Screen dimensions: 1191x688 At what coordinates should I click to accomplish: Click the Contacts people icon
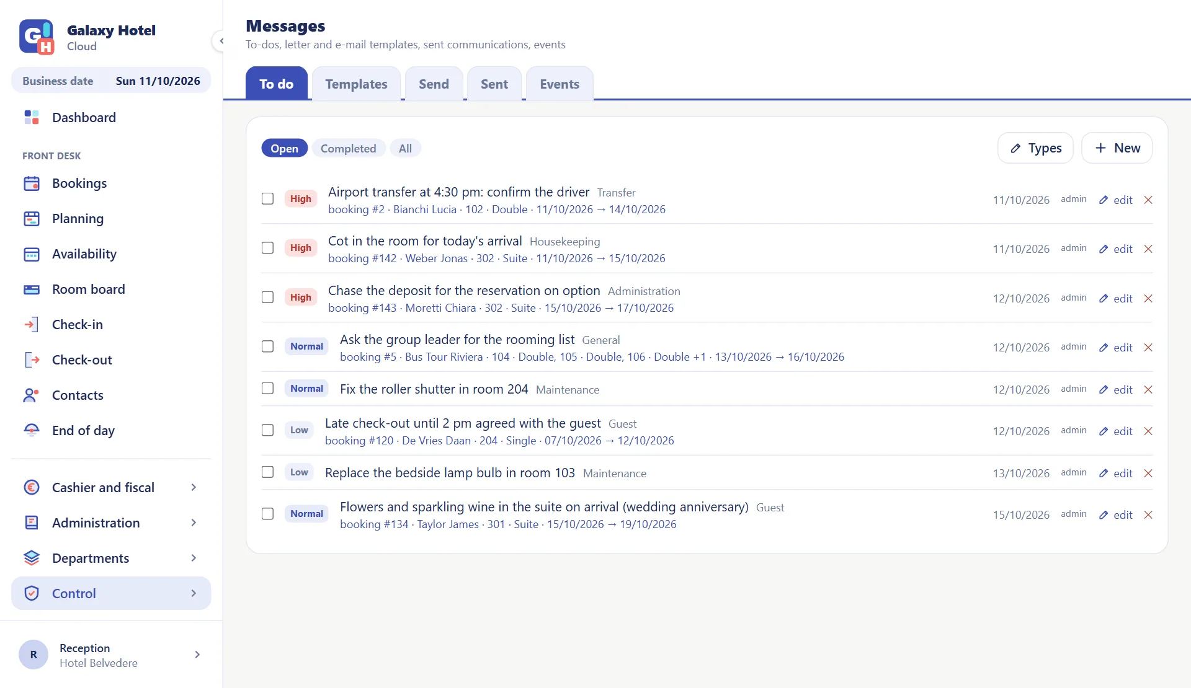(32, 395)
